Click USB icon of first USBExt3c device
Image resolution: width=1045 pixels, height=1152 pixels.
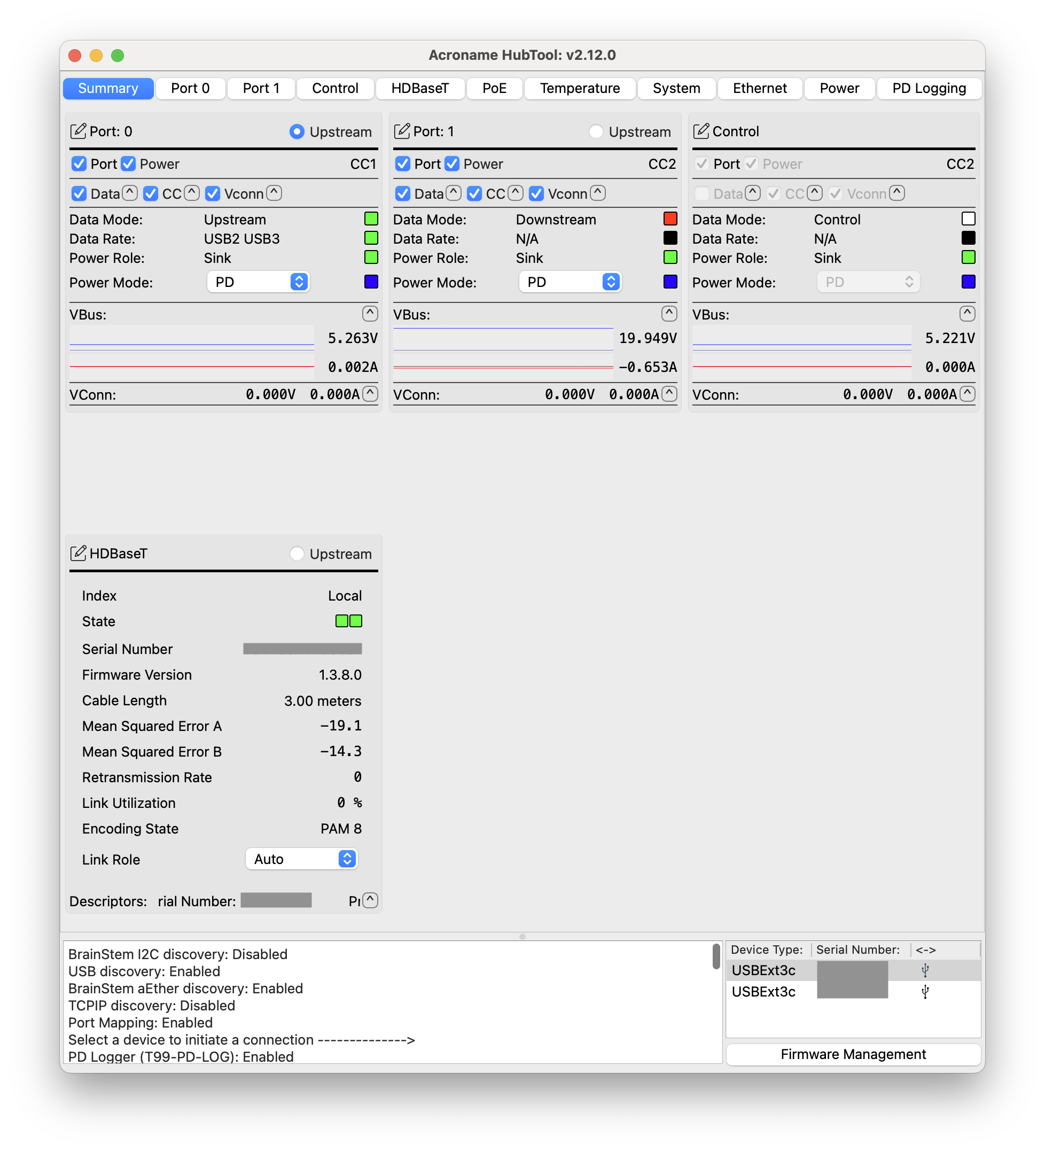pyautogui.click(x=925, y=970)
